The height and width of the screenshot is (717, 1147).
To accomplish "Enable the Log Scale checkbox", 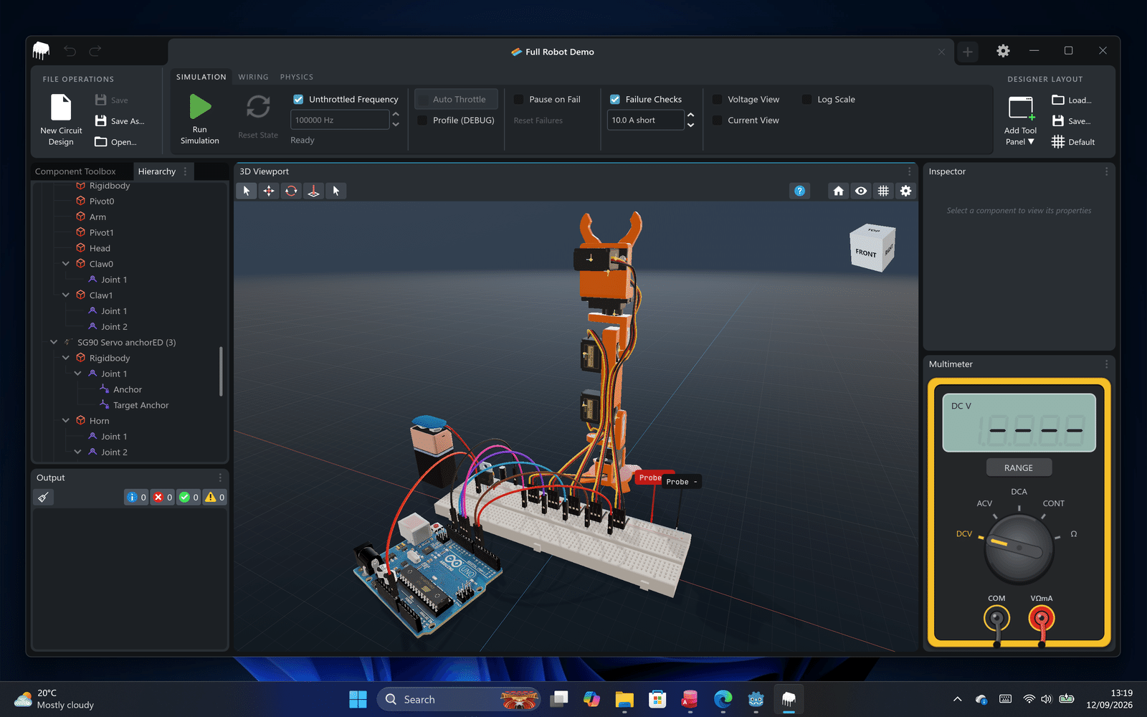I will point(806,99).
